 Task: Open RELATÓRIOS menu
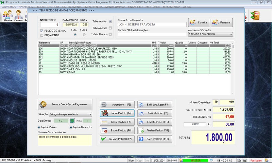coord(153,7)
